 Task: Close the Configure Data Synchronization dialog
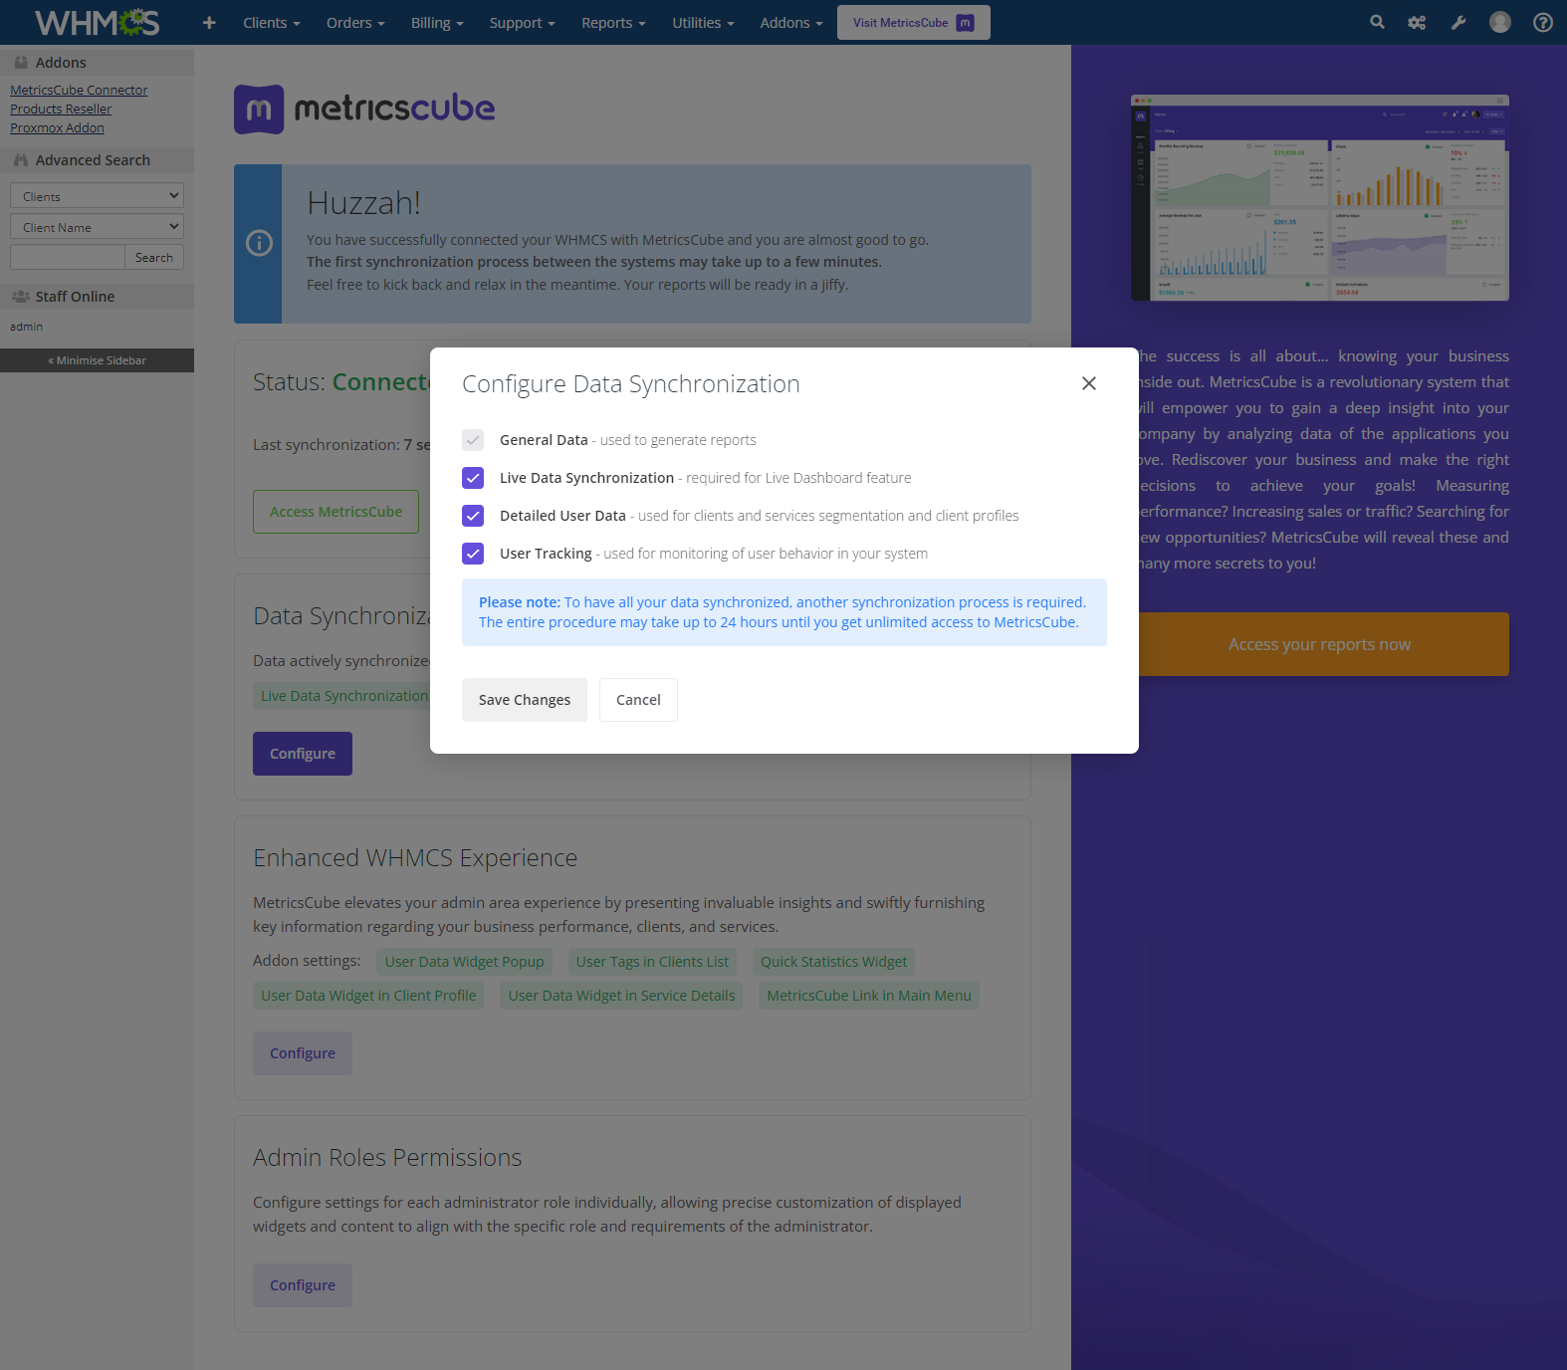1089,383
